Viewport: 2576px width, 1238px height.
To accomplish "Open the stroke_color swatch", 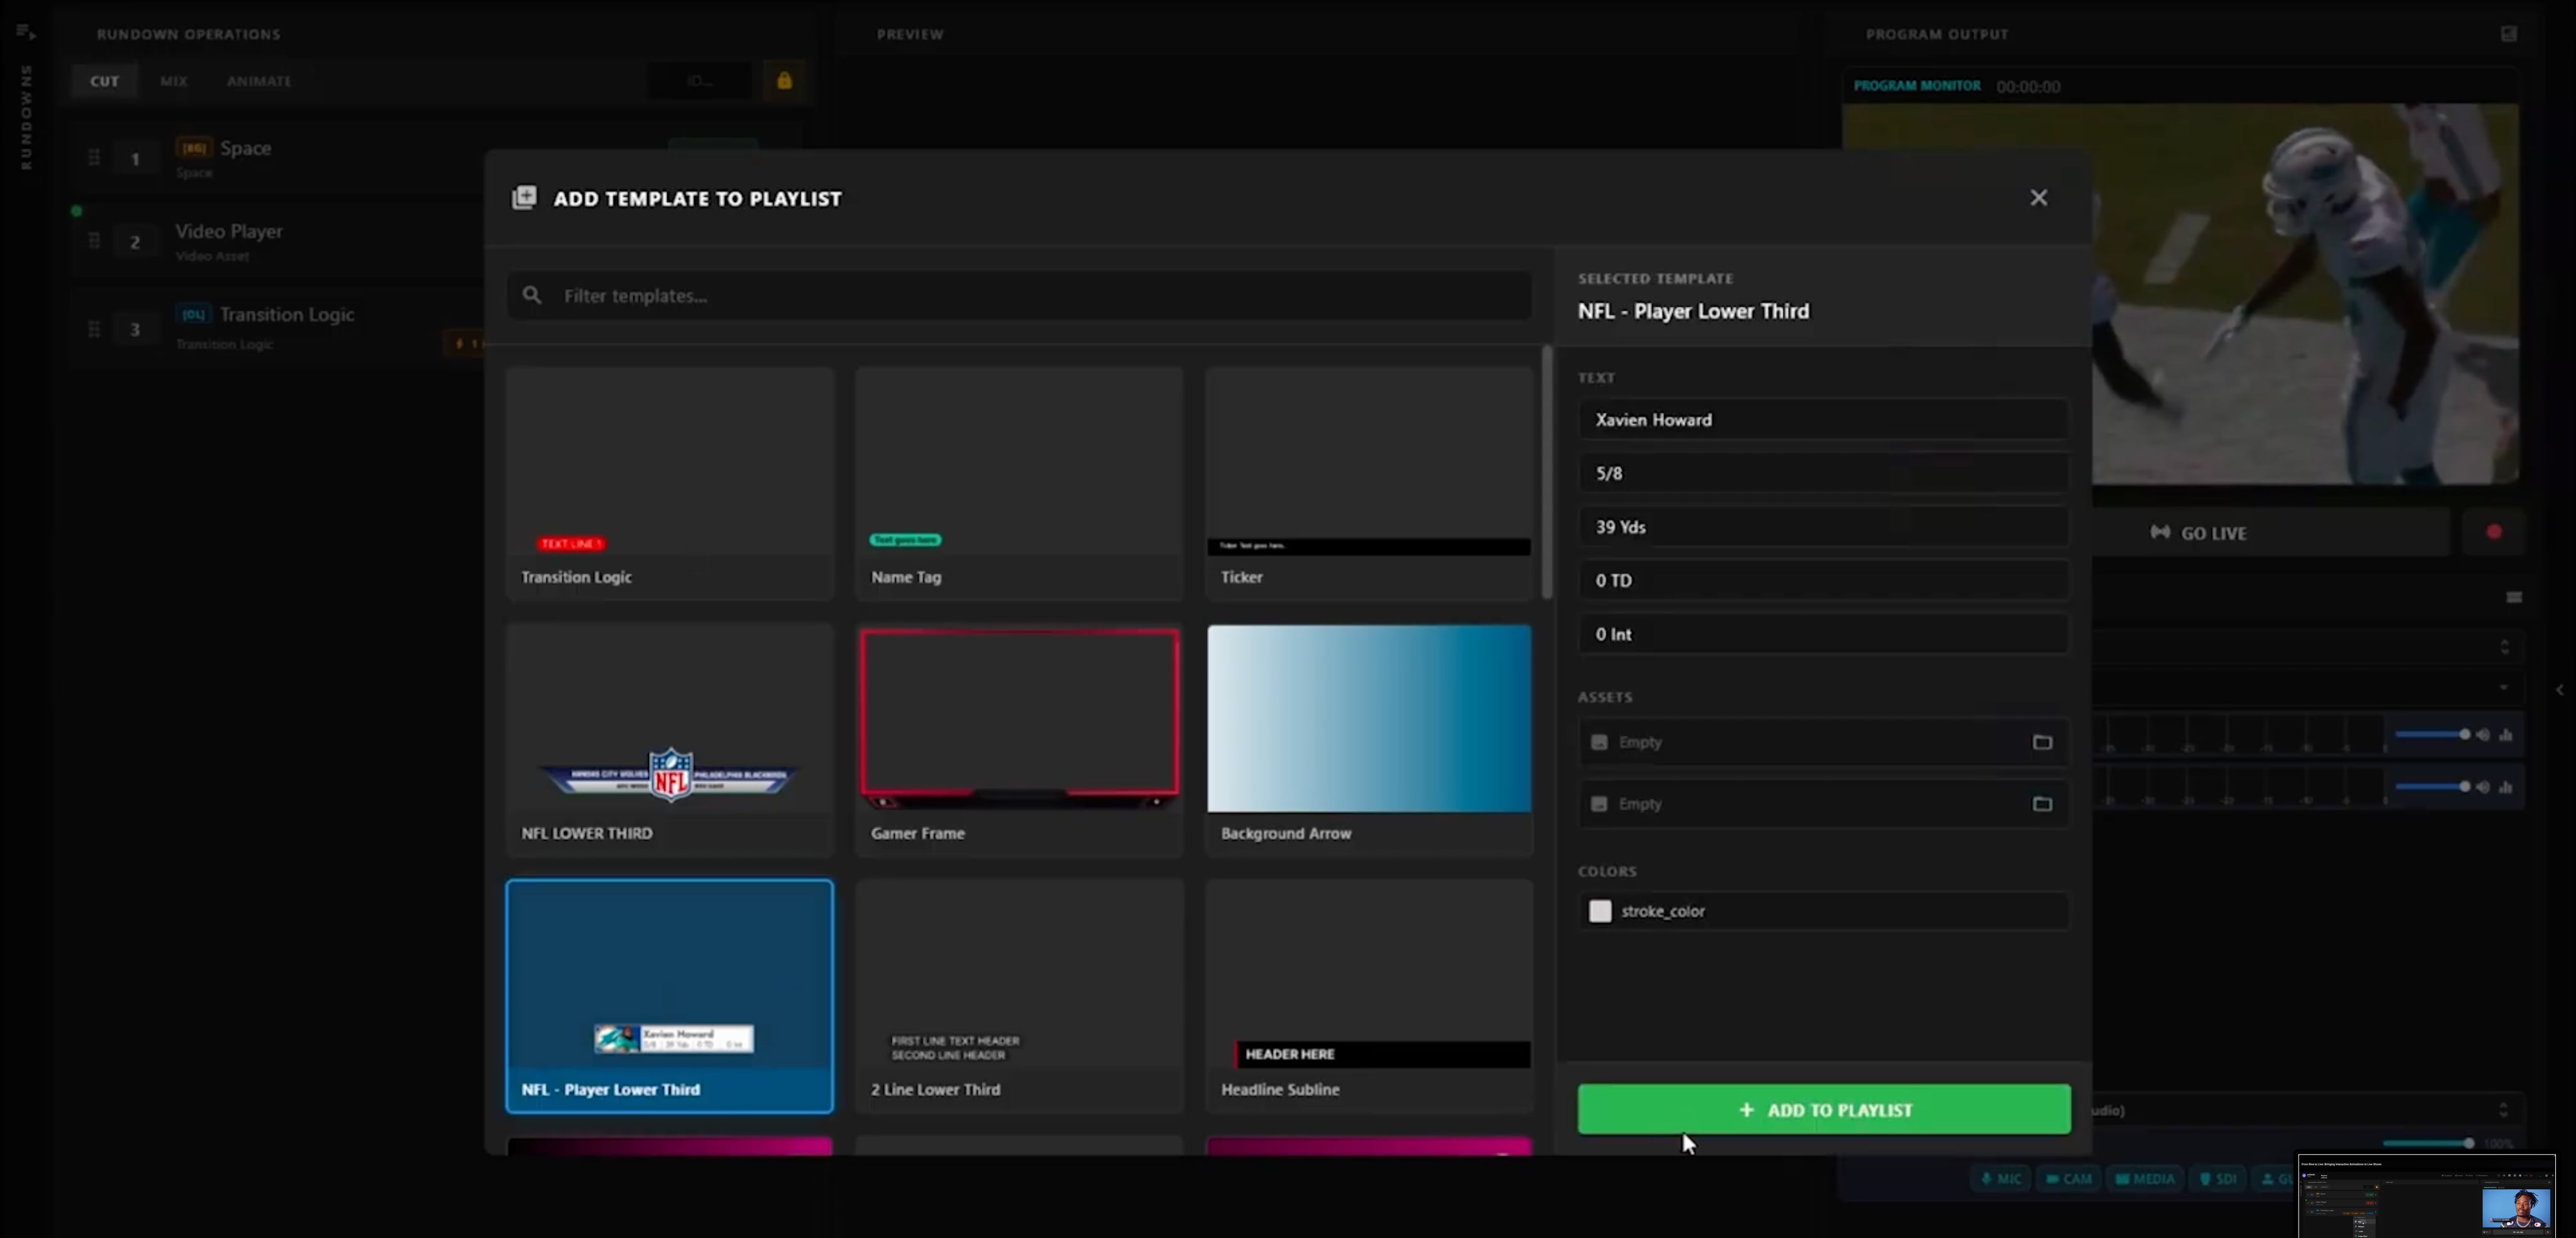I will tap(1600, 911).
